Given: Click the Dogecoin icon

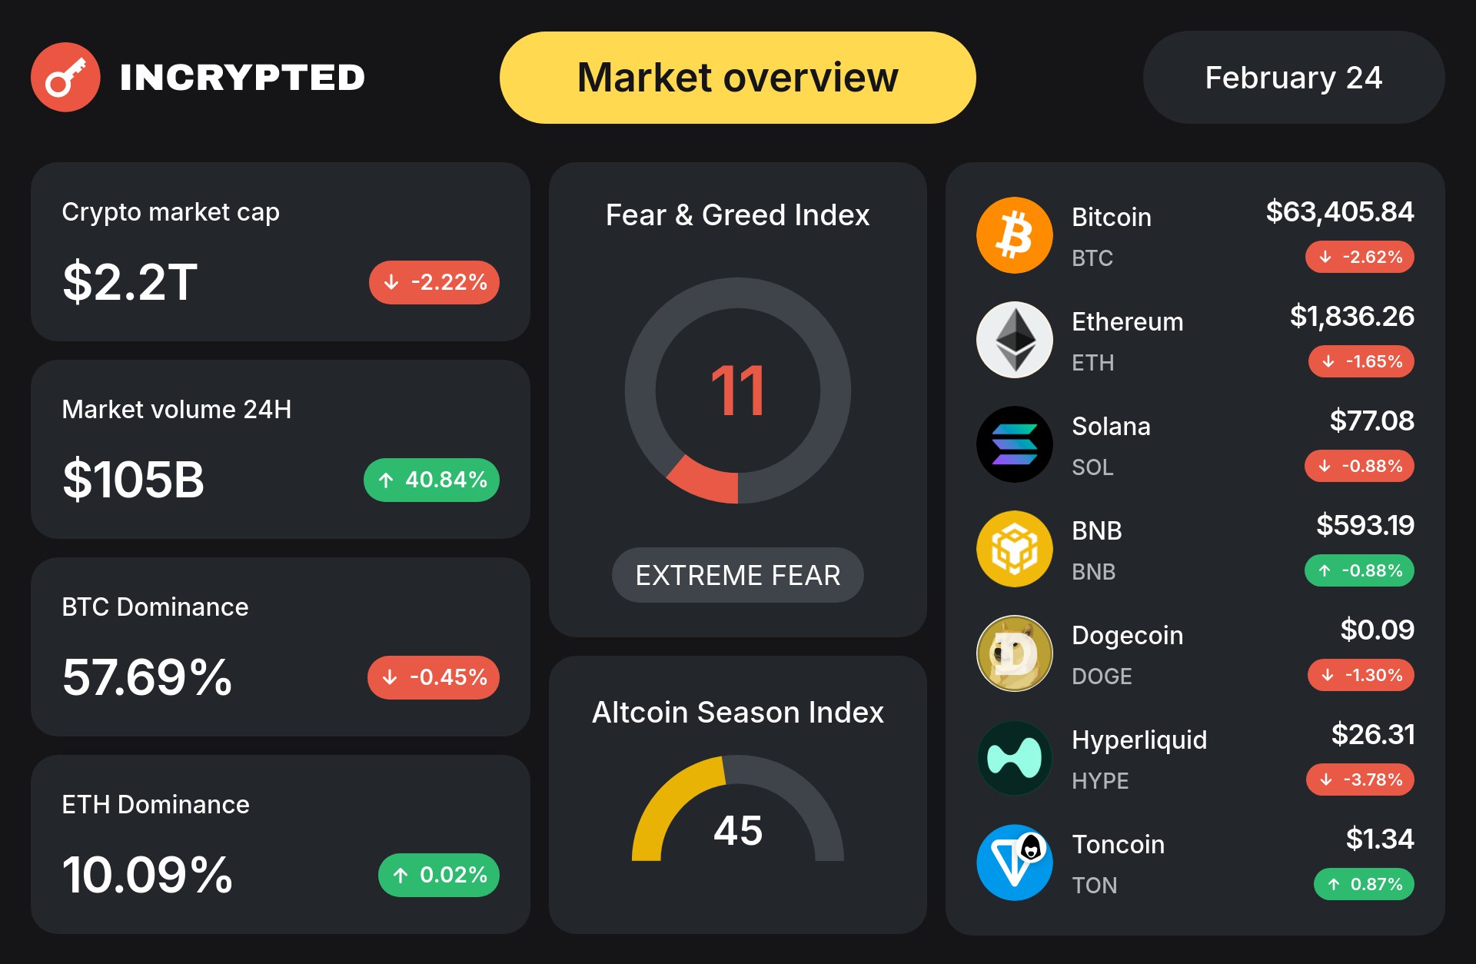Looking at the screenshot, I should coord(1014,653).
